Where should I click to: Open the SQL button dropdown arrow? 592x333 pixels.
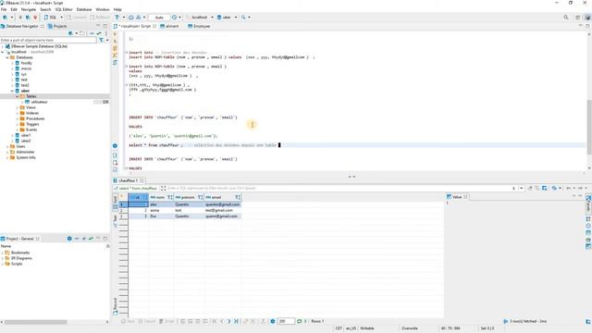(61, 18)
